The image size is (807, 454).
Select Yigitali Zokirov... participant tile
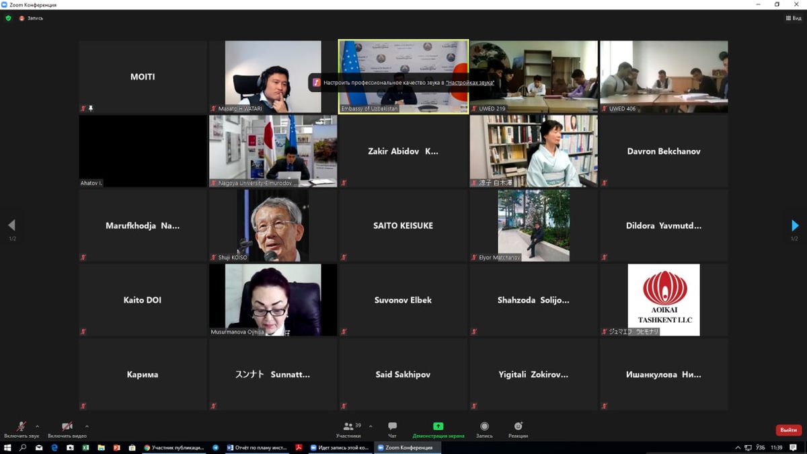pos(533,375)
